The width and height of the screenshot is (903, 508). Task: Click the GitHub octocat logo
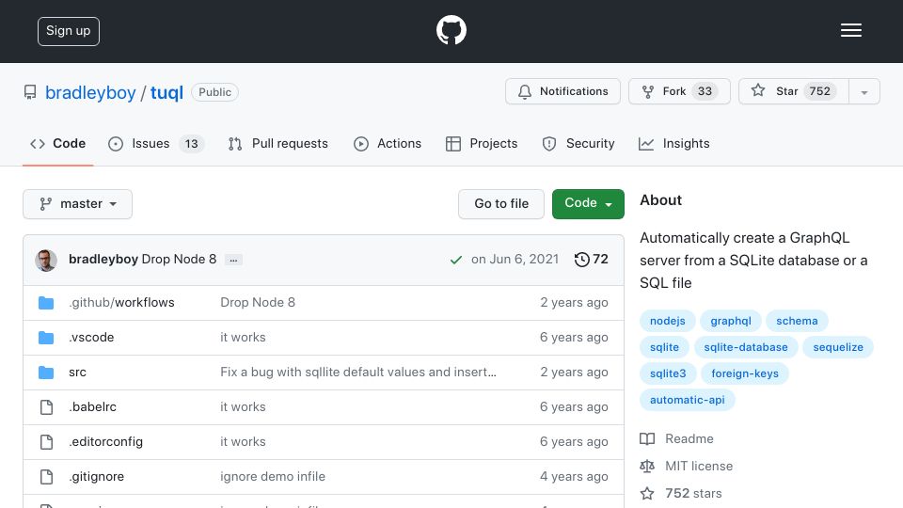pos(451,30)
